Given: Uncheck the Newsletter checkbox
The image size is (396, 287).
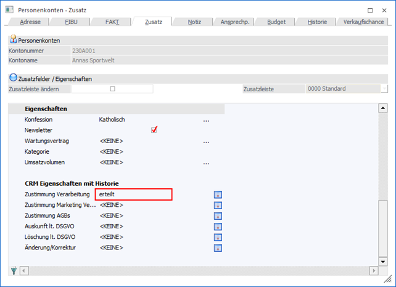Looking at the screenshot, I should 154,130.
